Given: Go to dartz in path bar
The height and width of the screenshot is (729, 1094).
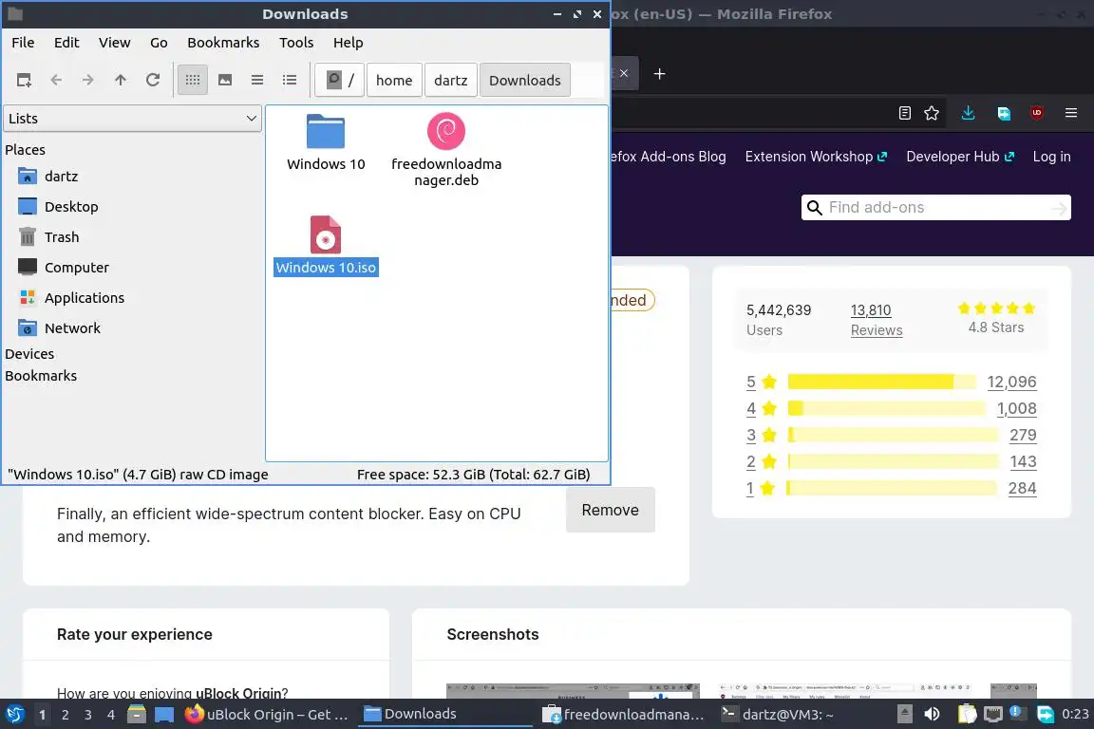Looking at the screenshot, I should coord(451,81).
